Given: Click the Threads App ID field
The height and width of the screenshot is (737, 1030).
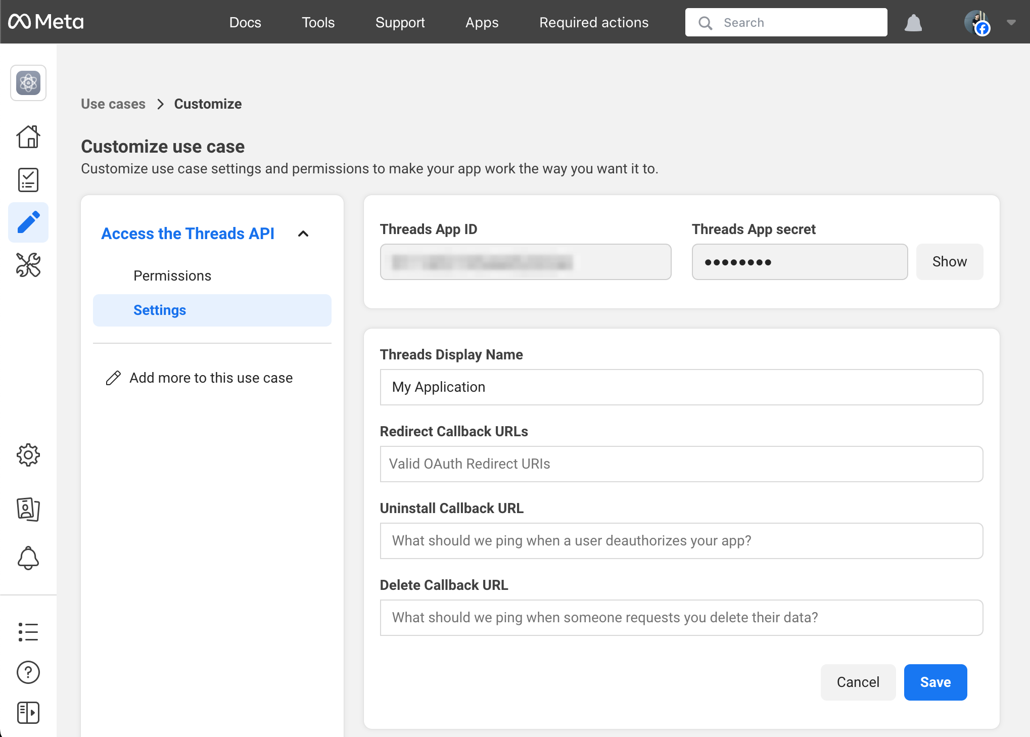Looking at the screenshot, I should pyautogui.click(x=526, y=262).
